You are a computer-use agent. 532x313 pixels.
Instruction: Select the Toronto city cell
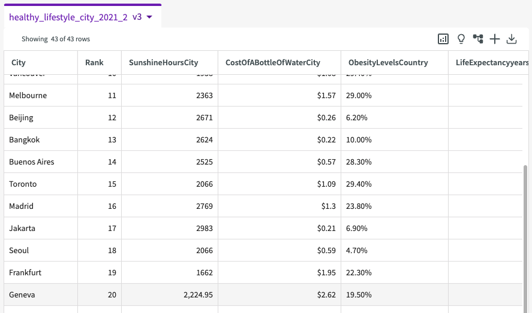(41, 184)
